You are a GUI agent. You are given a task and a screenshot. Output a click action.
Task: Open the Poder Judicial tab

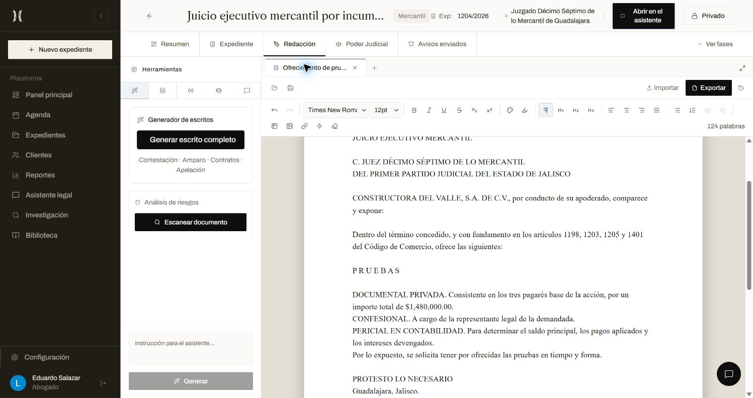click(x=362, y=44)
